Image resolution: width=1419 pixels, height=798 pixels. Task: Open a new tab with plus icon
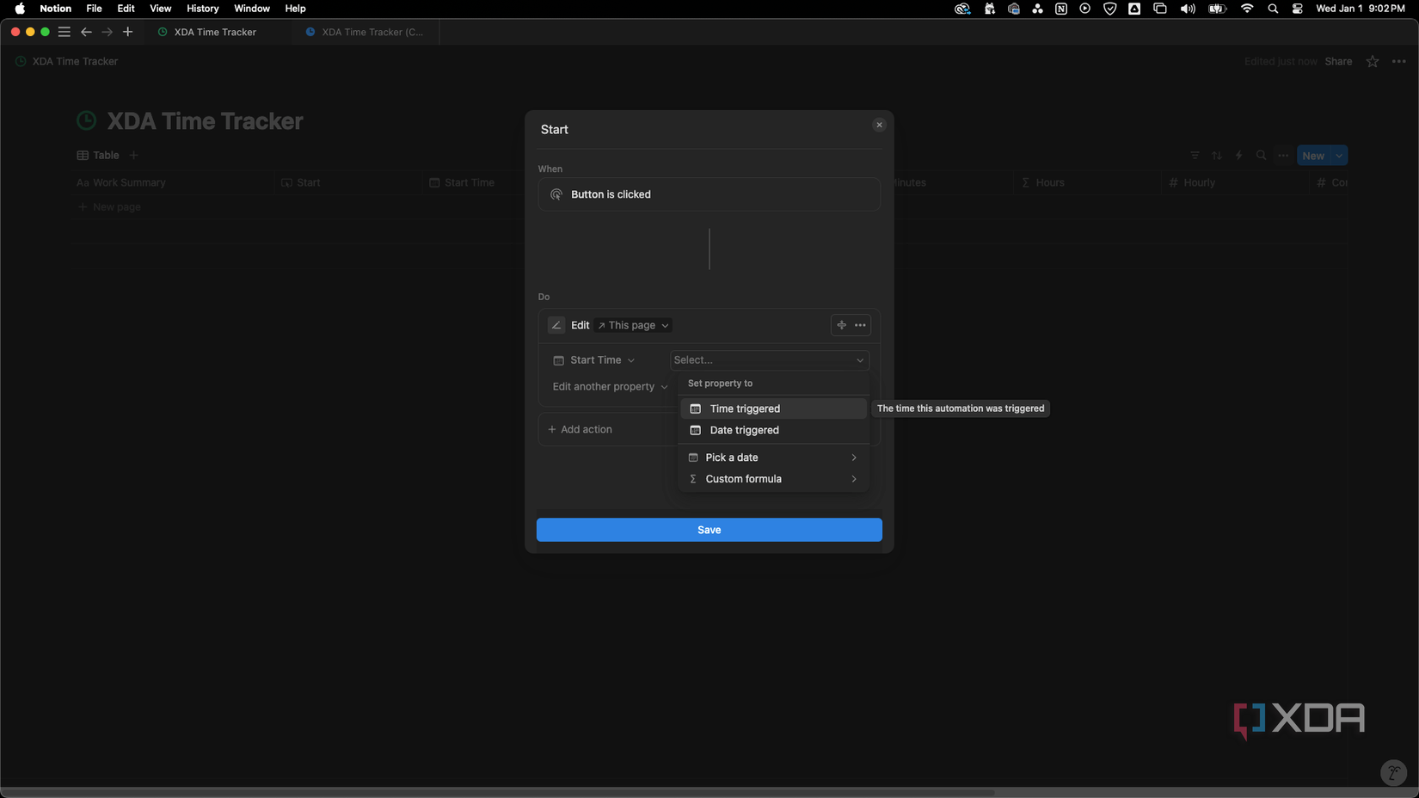[127, 32]
